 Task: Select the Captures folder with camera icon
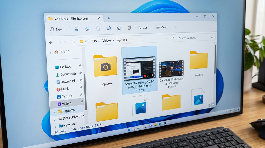point(106,70)
